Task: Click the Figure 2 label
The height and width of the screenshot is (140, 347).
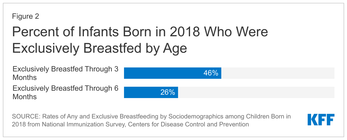Action: pos(26,16)
